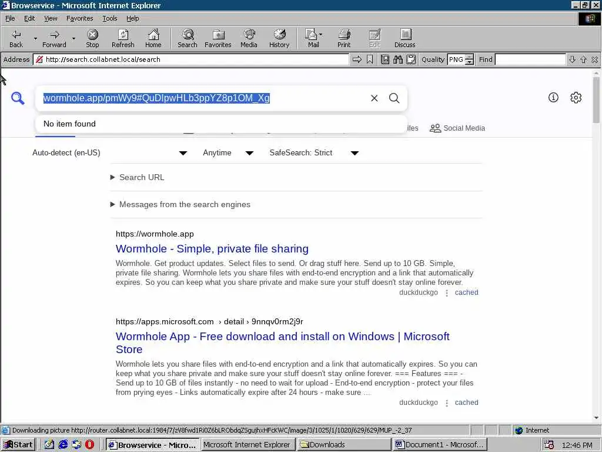
Task: Expand Messages from the search engines
Action: (x=180, y=204)
